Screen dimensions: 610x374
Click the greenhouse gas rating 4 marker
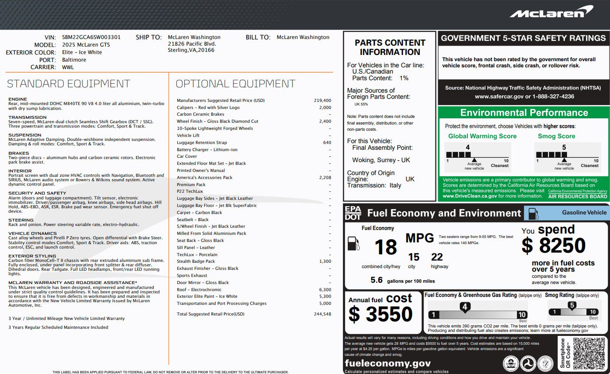click(465, 307)
